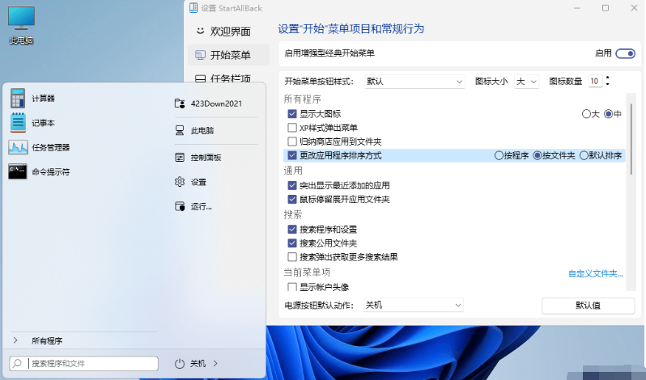Expand shutdown options arrow next to 关机
The image size is (646, 380).
tap(215, 364)
